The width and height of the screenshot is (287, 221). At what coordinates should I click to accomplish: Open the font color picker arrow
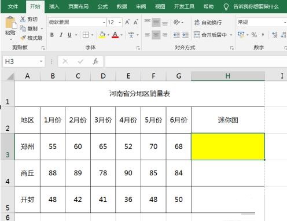(122, 35)
